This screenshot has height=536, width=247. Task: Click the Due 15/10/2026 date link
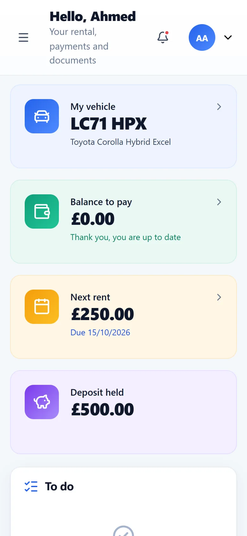pos(100,332)
